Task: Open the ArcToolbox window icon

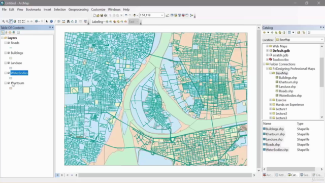Action: pos(183,15)
